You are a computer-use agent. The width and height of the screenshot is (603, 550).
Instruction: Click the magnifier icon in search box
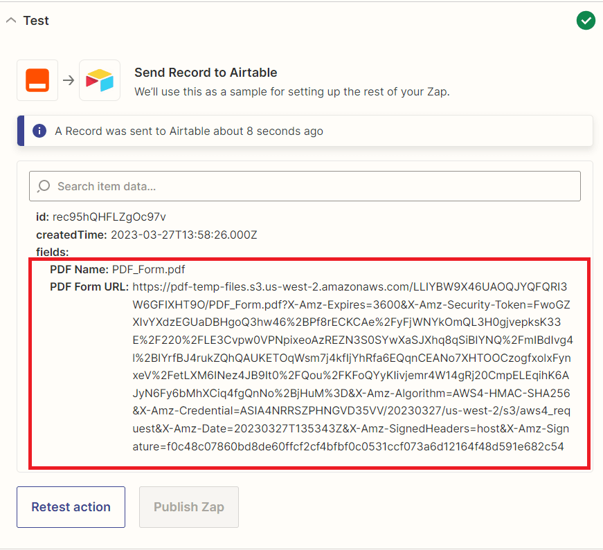pyautogui.click(x=44, y=186)
